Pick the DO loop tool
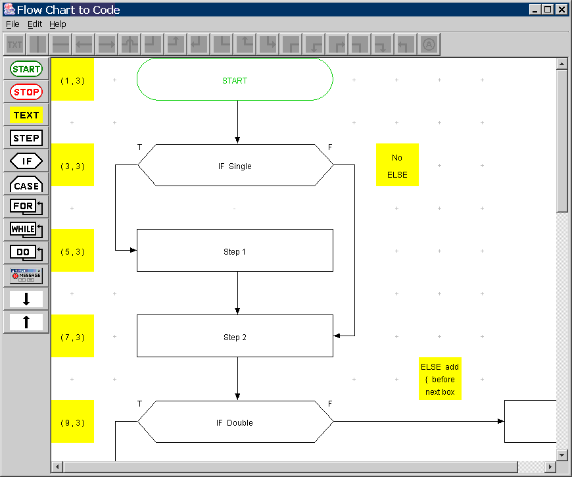This screenshot has width=572, height=477. coord(26,253)
